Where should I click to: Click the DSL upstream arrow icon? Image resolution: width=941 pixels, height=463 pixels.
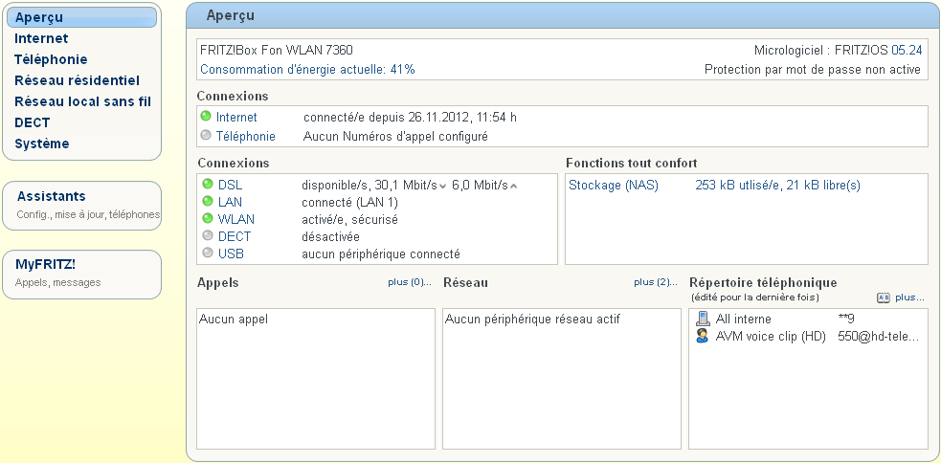coord(513,187)
